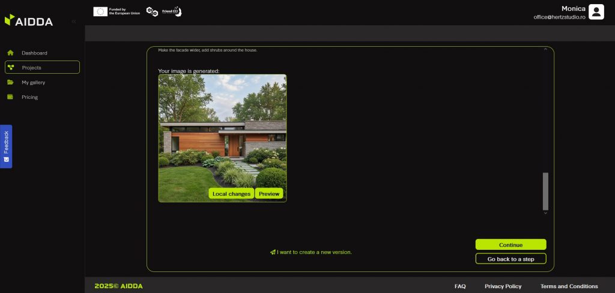
Task: Click the My gallery folder icon
Action: coord(10,82)
